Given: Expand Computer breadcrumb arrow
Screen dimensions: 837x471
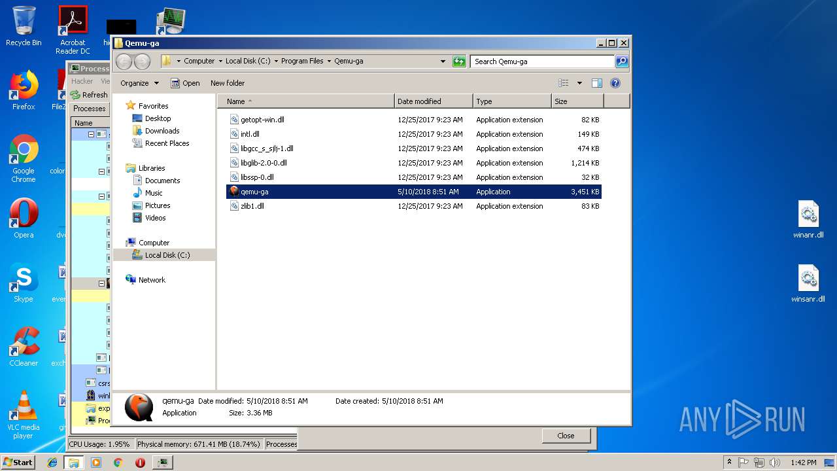Looking at the screenshot, I should click(220, 61).
